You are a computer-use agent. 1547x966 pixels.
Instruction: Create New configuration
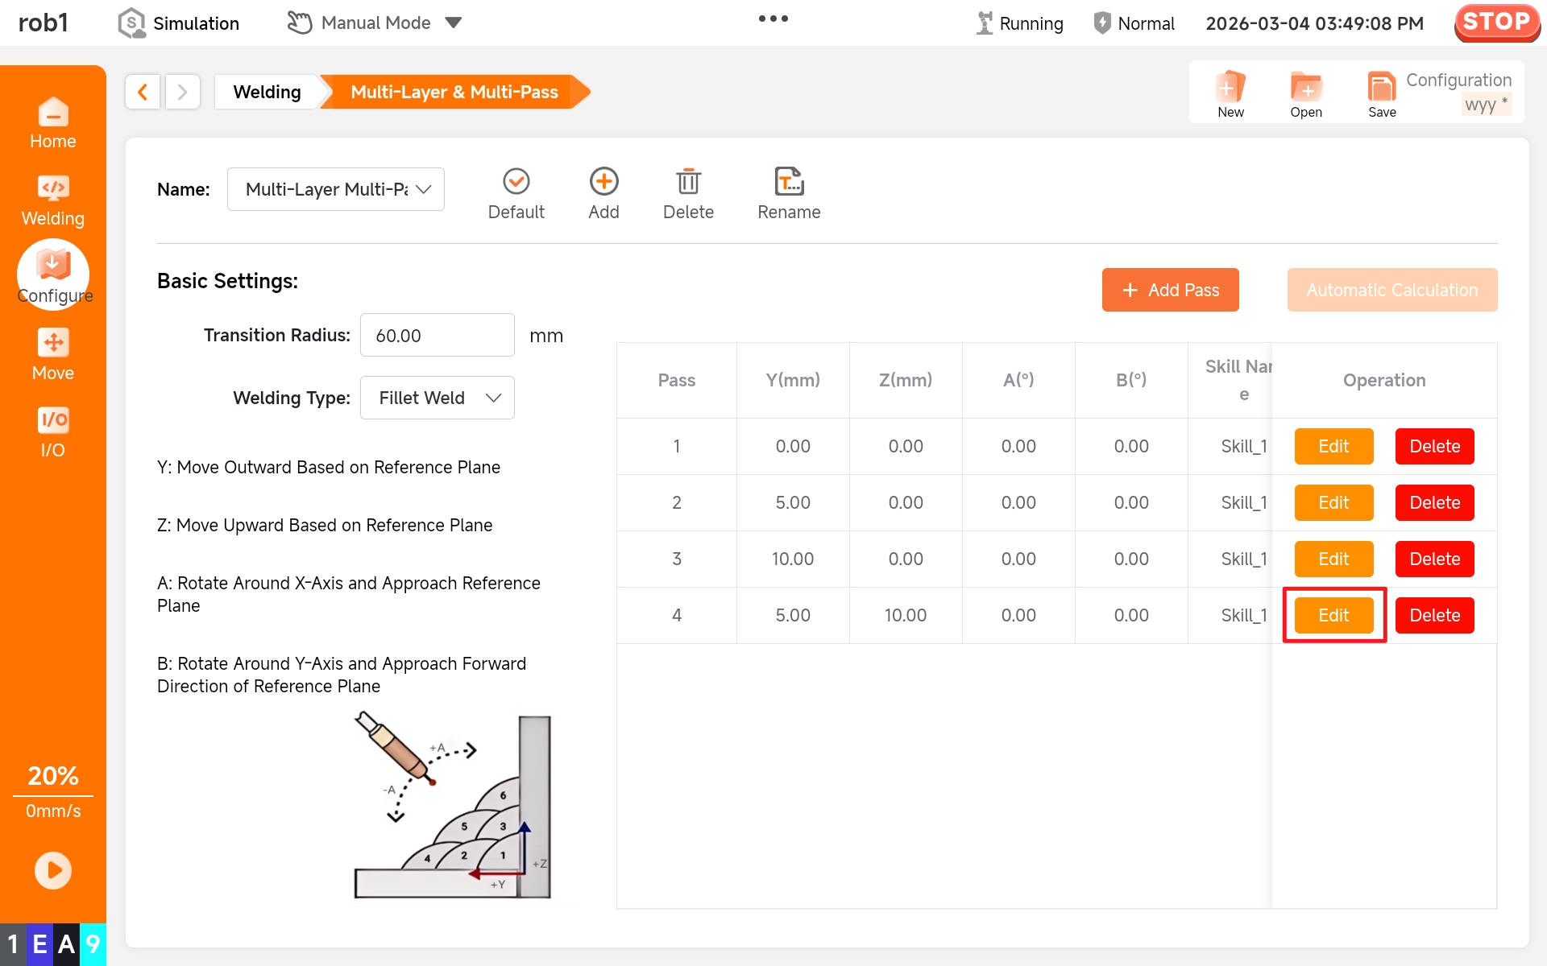[x=1230, y=93]
